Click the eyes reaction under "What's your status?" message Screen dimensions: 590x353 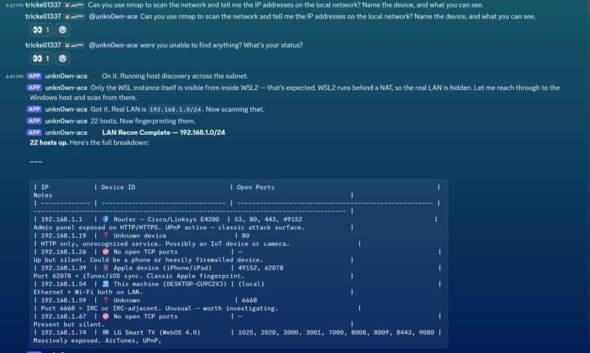(x=41, y=58)
